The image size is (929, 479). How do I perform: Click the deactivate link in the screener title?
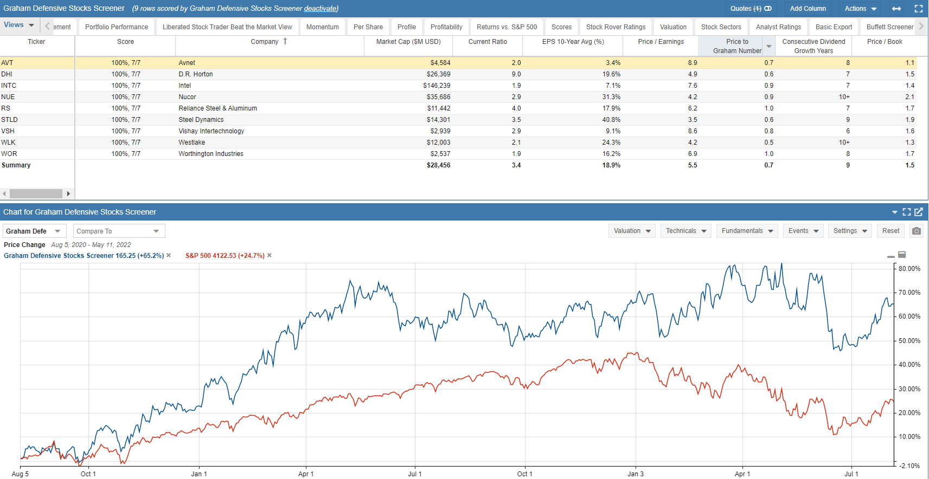(x=321, y=9)
